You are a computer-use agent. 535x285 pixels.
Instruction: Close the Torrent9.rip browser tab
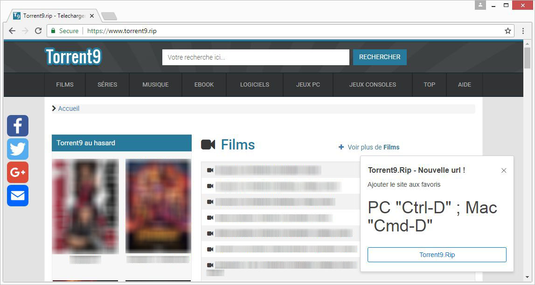pyautogui.click(x=92, y=16)
